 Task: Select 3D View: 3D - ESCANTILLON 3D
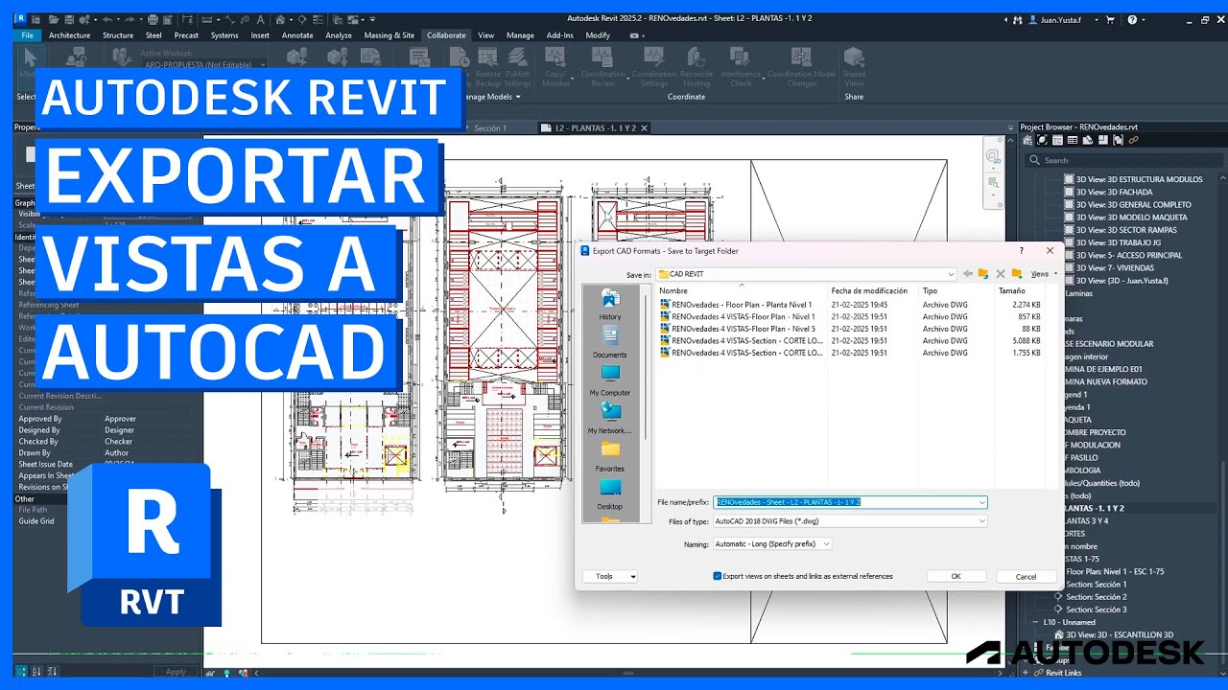[x=1113, y=634]
